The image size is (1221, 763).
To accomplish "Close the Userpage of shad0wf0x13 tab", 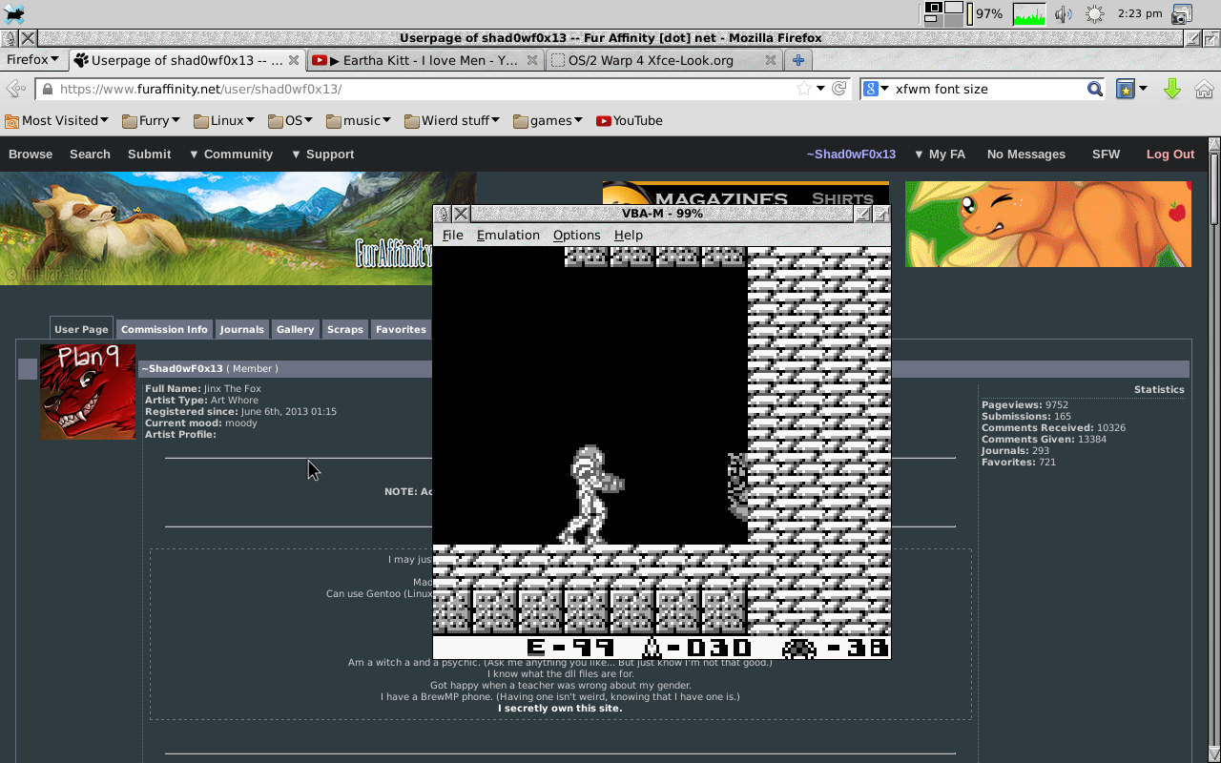I will [x=293, y=60].
